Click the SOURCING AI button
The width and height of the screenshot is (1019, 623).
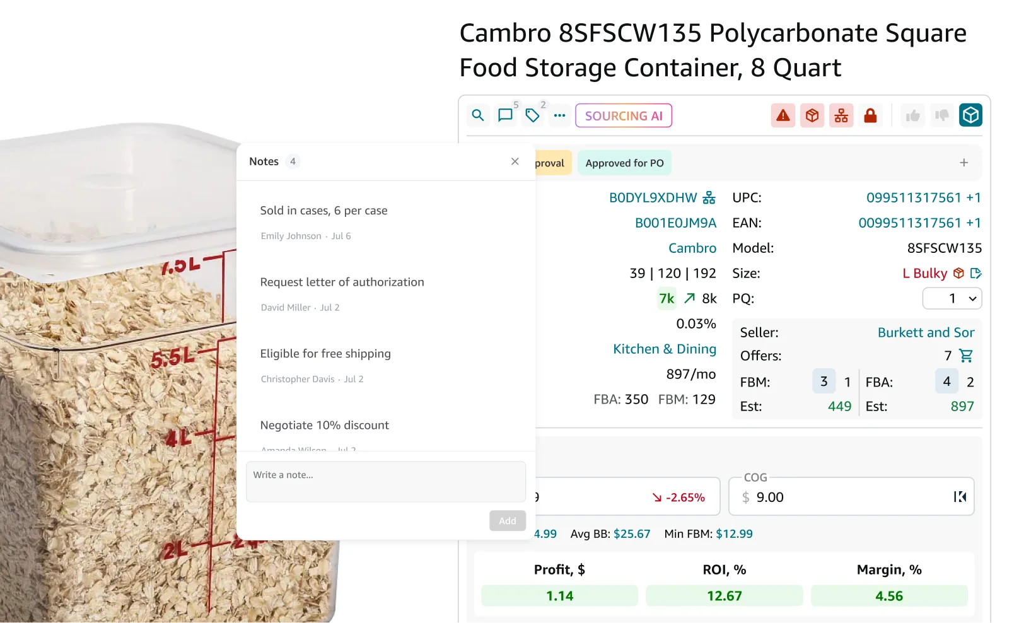click(x=624, y=116)
